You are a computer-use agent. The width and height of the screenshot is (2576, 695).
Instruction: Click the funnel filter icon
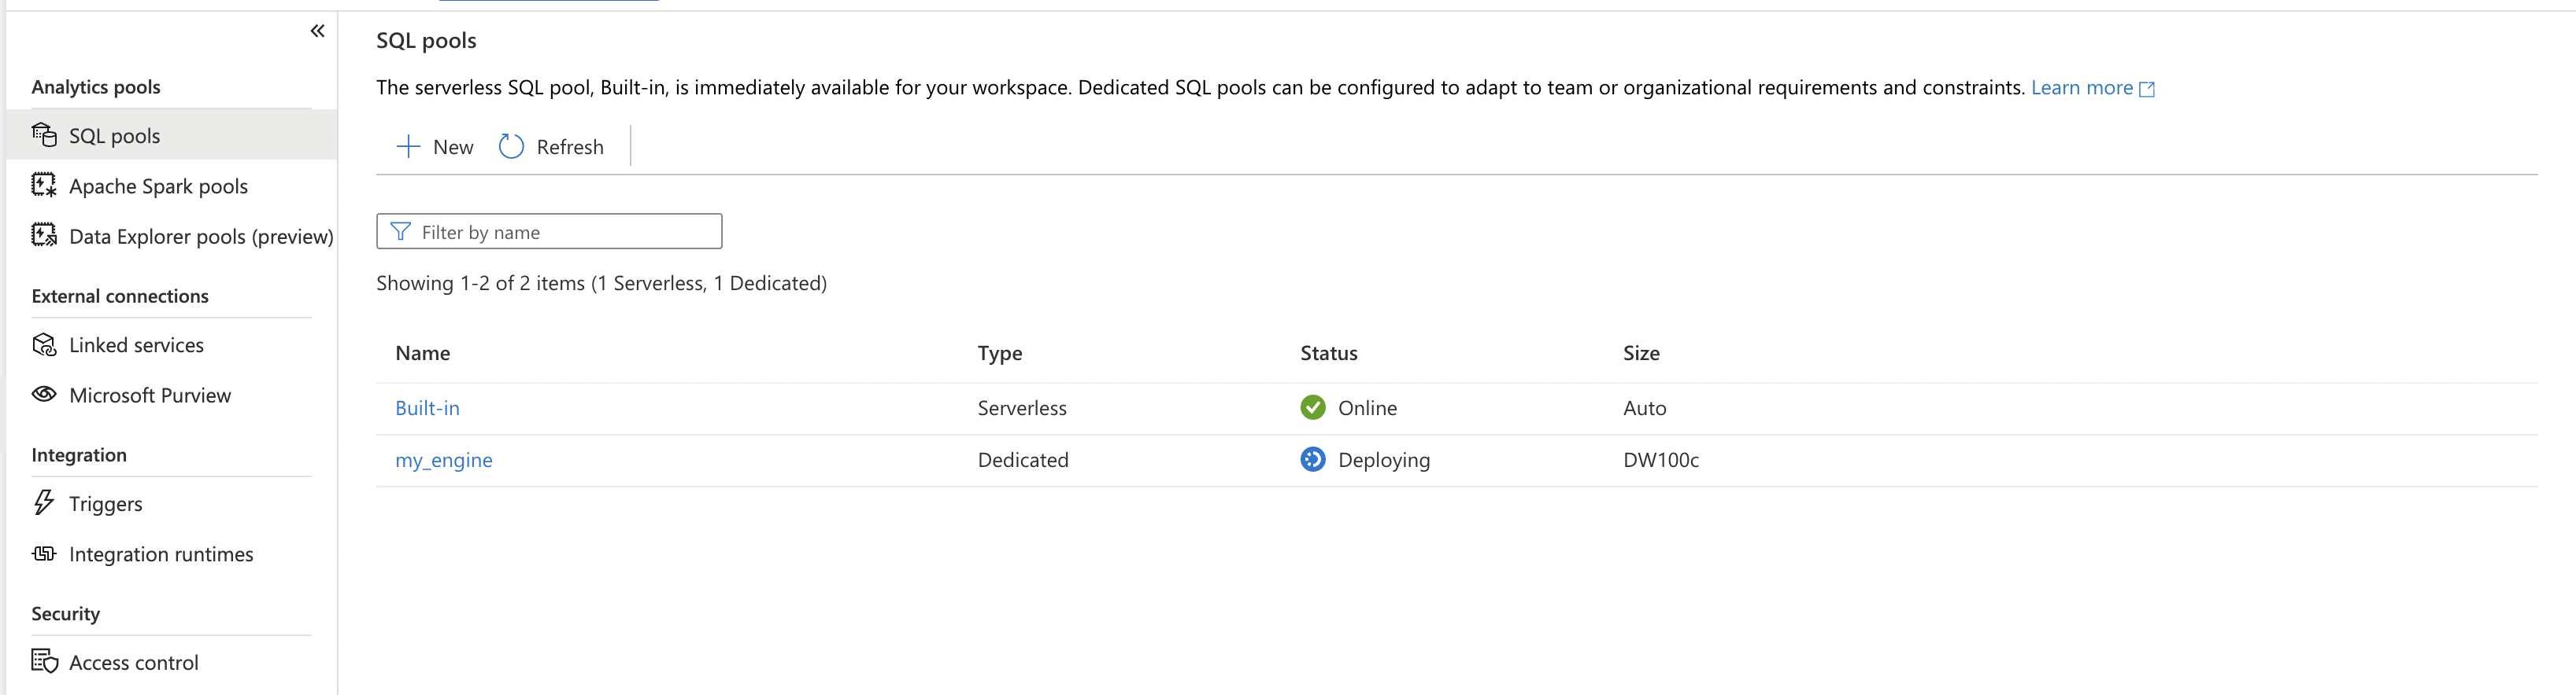click(x=400, y=232)
